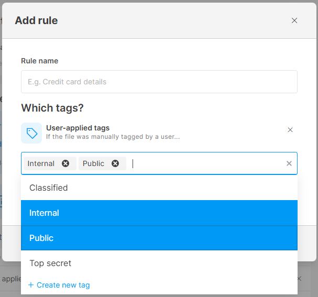Close the Add rule dialog

(x=294, y=21)
